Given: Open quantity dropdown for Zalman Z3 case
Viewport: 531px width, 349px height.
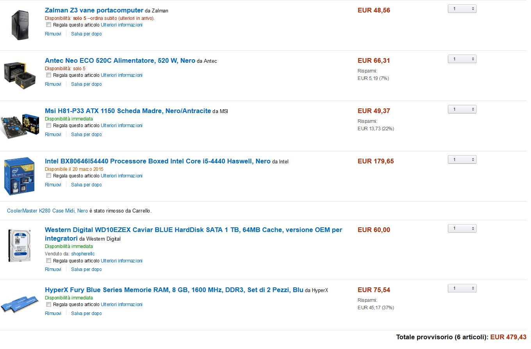Looking at the screenshot, I should click(x=462, y=9).
